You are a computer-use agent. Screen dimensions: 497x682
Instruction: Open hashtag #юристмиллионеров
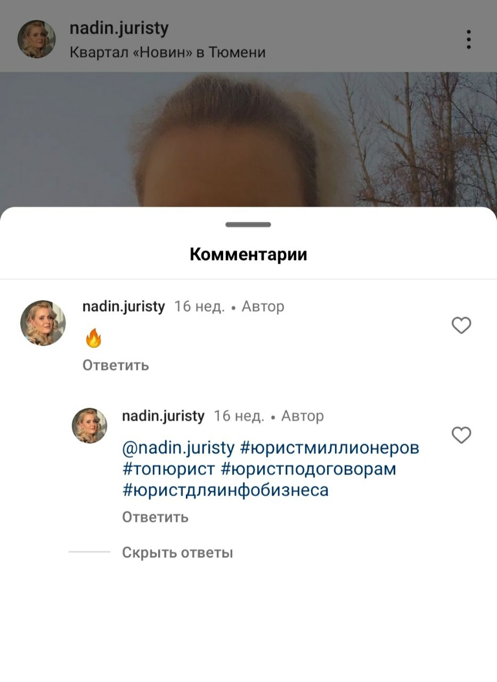[330, 448]
